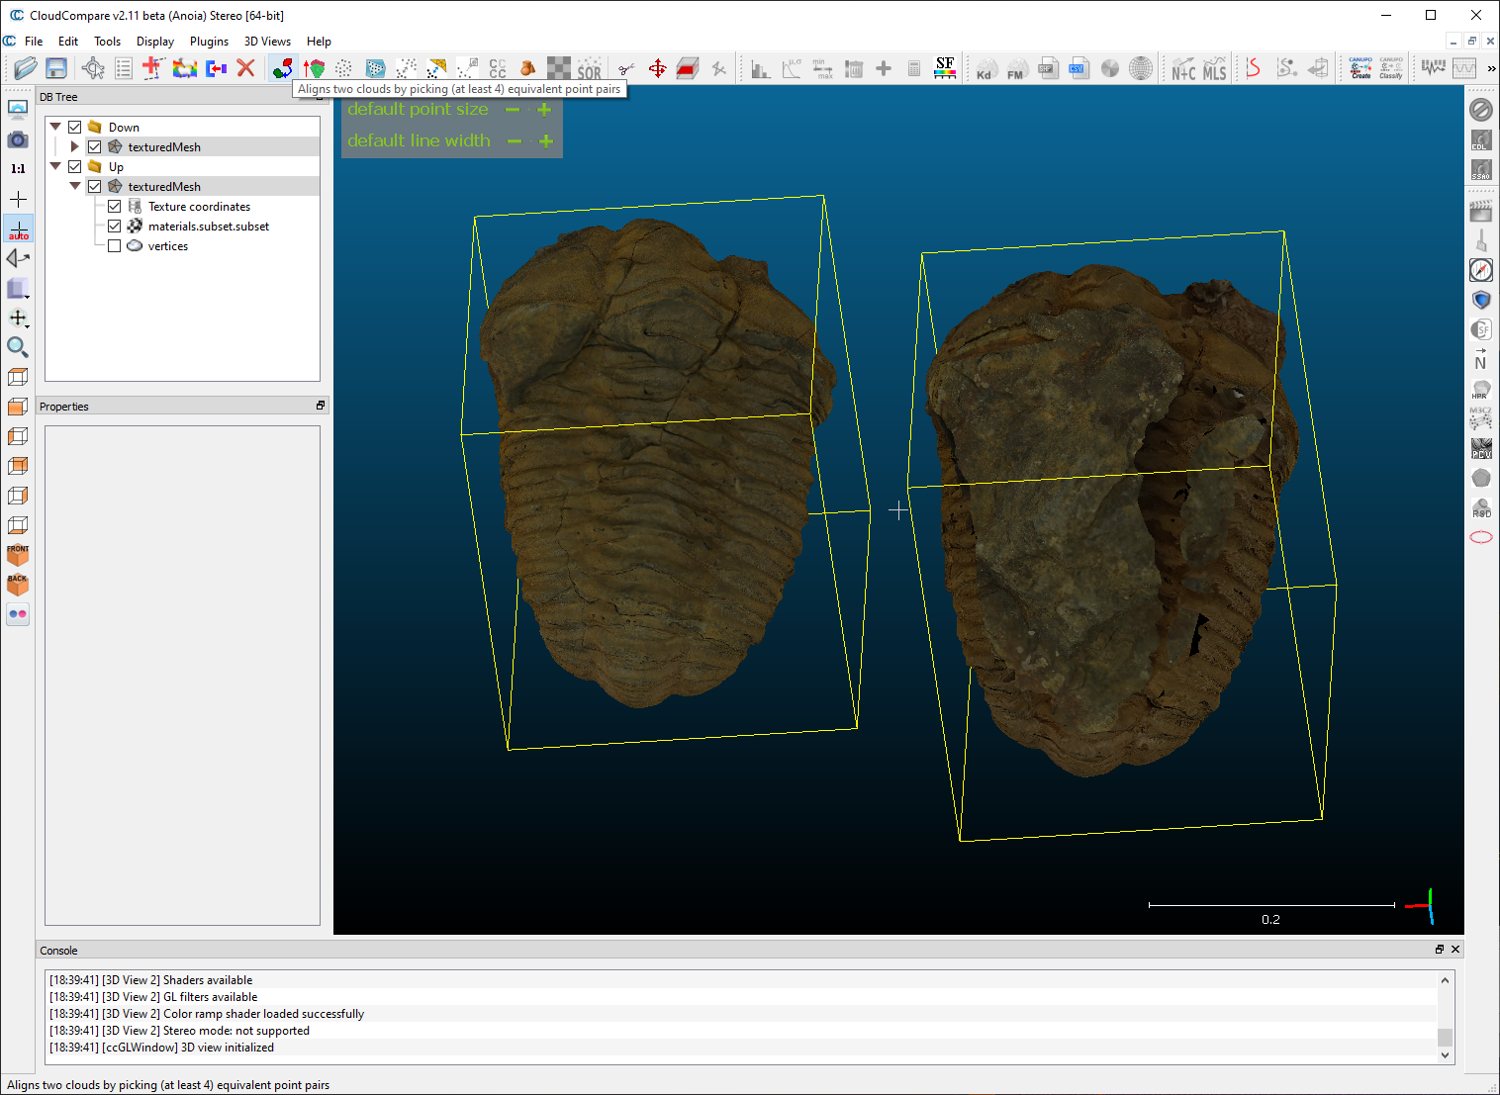Toggle the Texture coordinates checkbox
The height and width of the screenshot is (1095, 1500).
pos(115,206)
